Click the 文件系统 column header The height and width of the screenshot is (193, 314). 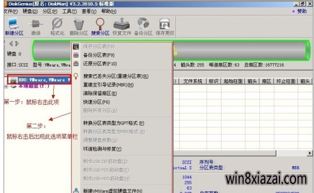point(193,81)
